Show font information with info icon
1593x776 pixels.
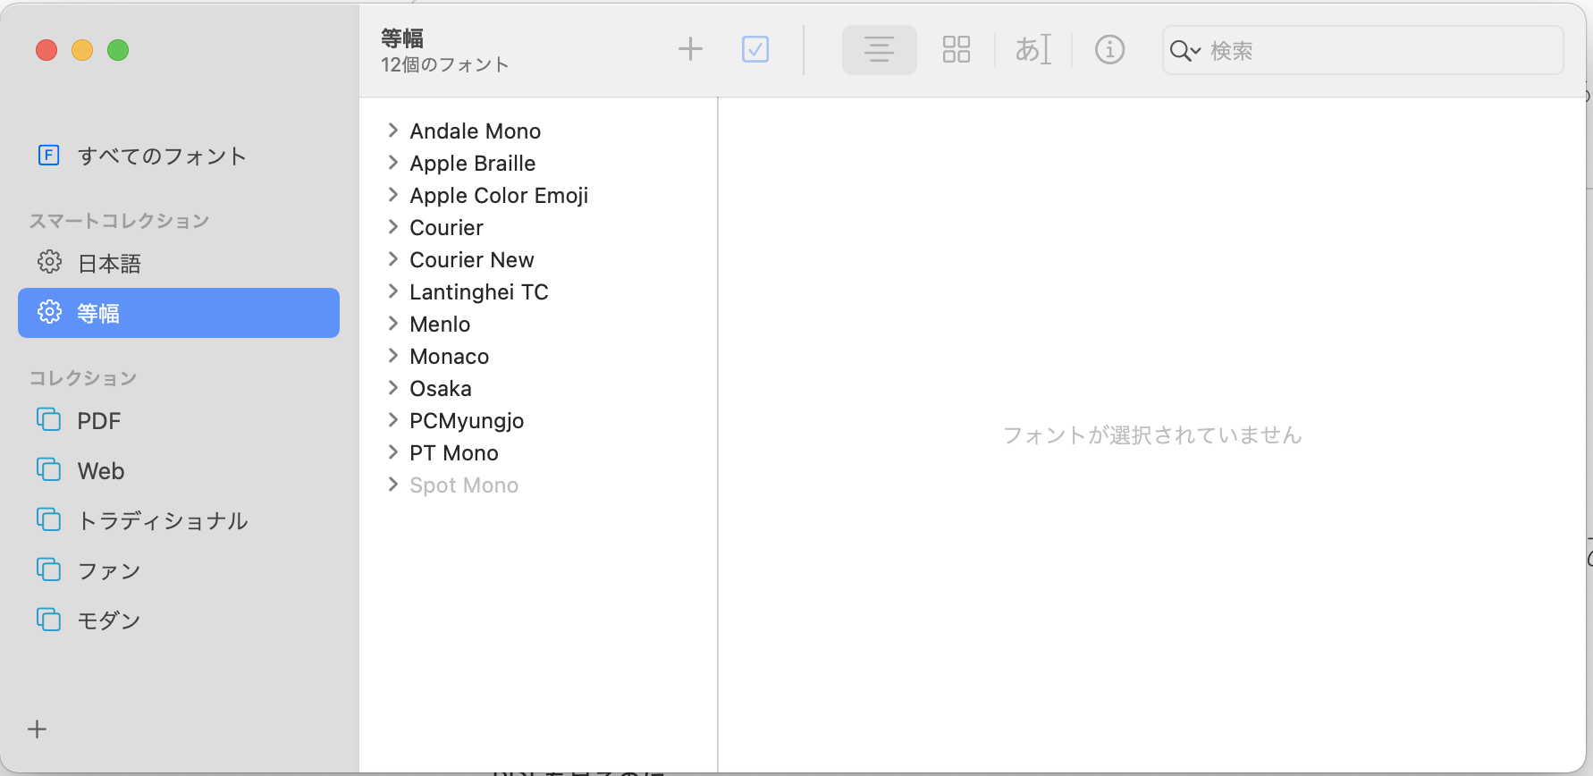point(1109,49)
